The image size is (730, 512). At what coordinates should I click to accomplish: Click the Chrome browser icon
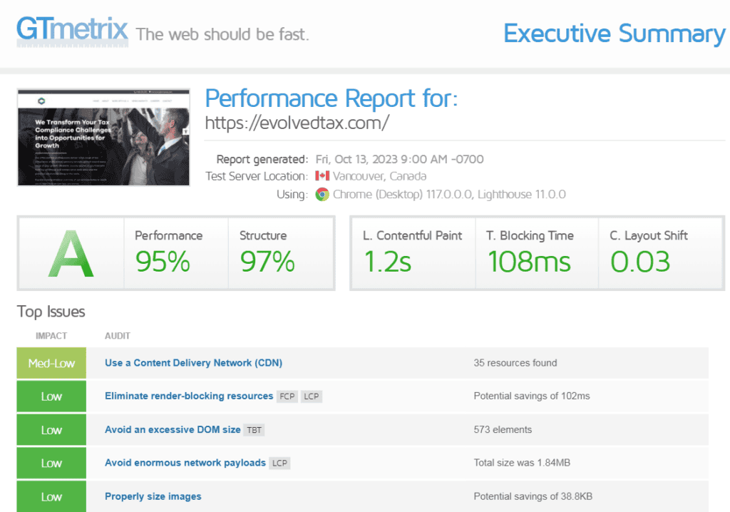coord(322,194)
